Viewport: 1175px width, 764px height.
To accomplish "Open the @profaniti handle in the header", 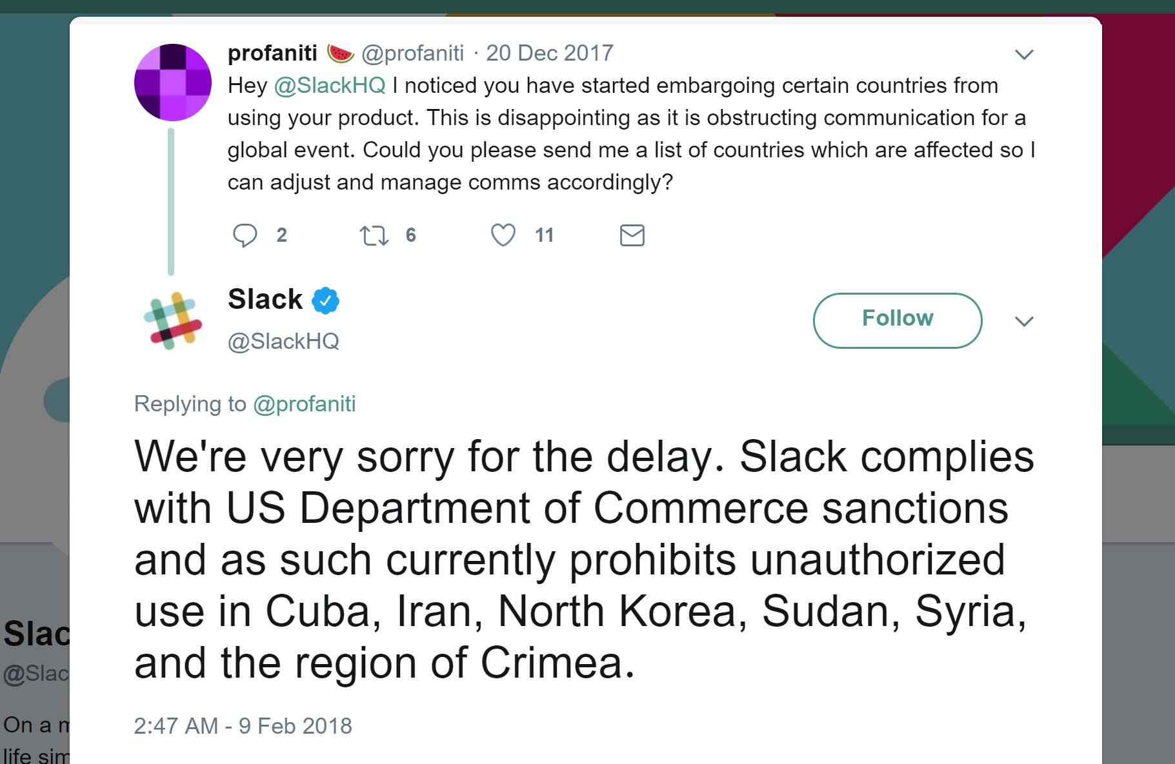I will pyautogui.click(x=412, y=54).
